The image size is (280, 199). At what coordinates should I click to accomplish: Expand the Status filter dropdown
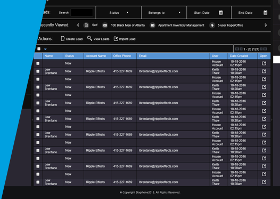(x=119, y=12)
